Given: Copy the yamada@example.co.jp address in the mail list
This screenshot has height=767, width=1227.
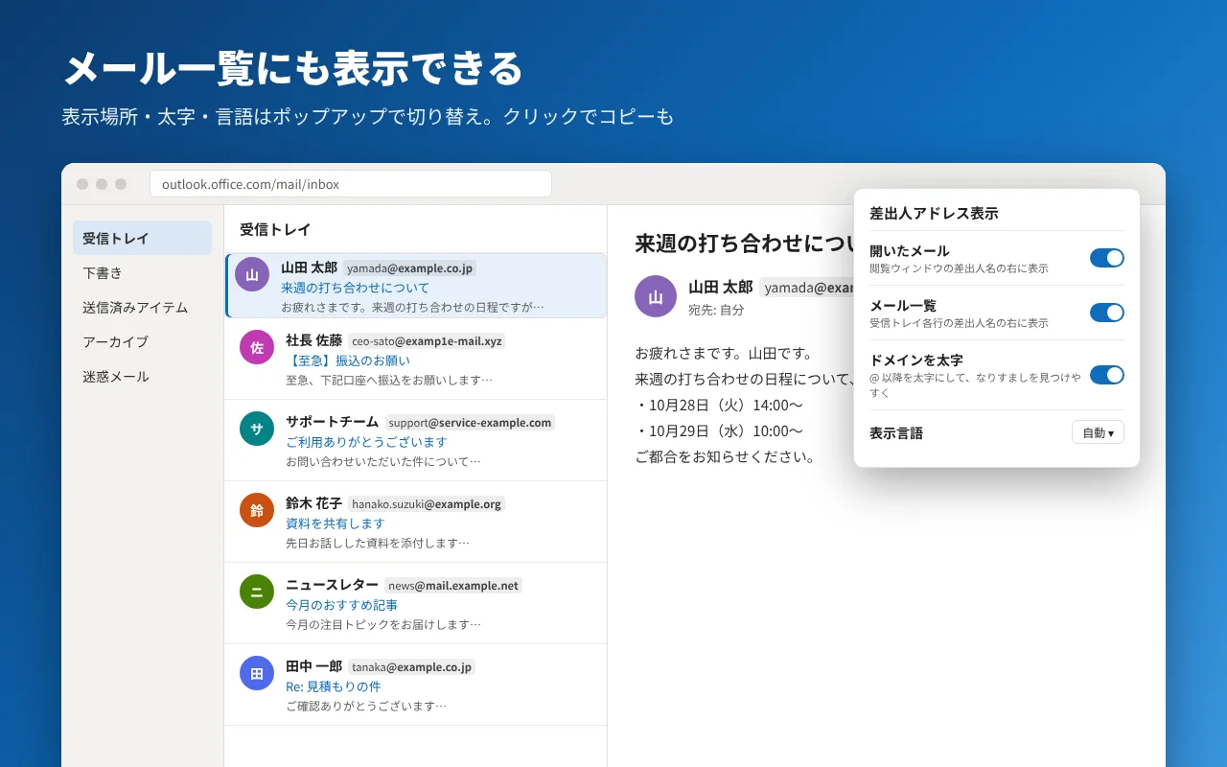Looking at the screenshot, I should click(x=409, y=268).
